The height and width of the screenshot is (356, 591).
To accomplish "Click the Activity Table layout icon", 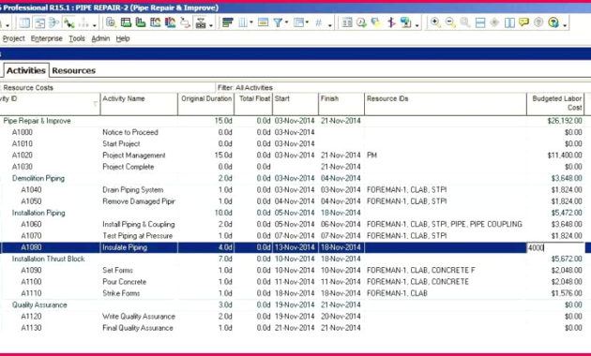I will pyautogui.click(x=24, y=23).
